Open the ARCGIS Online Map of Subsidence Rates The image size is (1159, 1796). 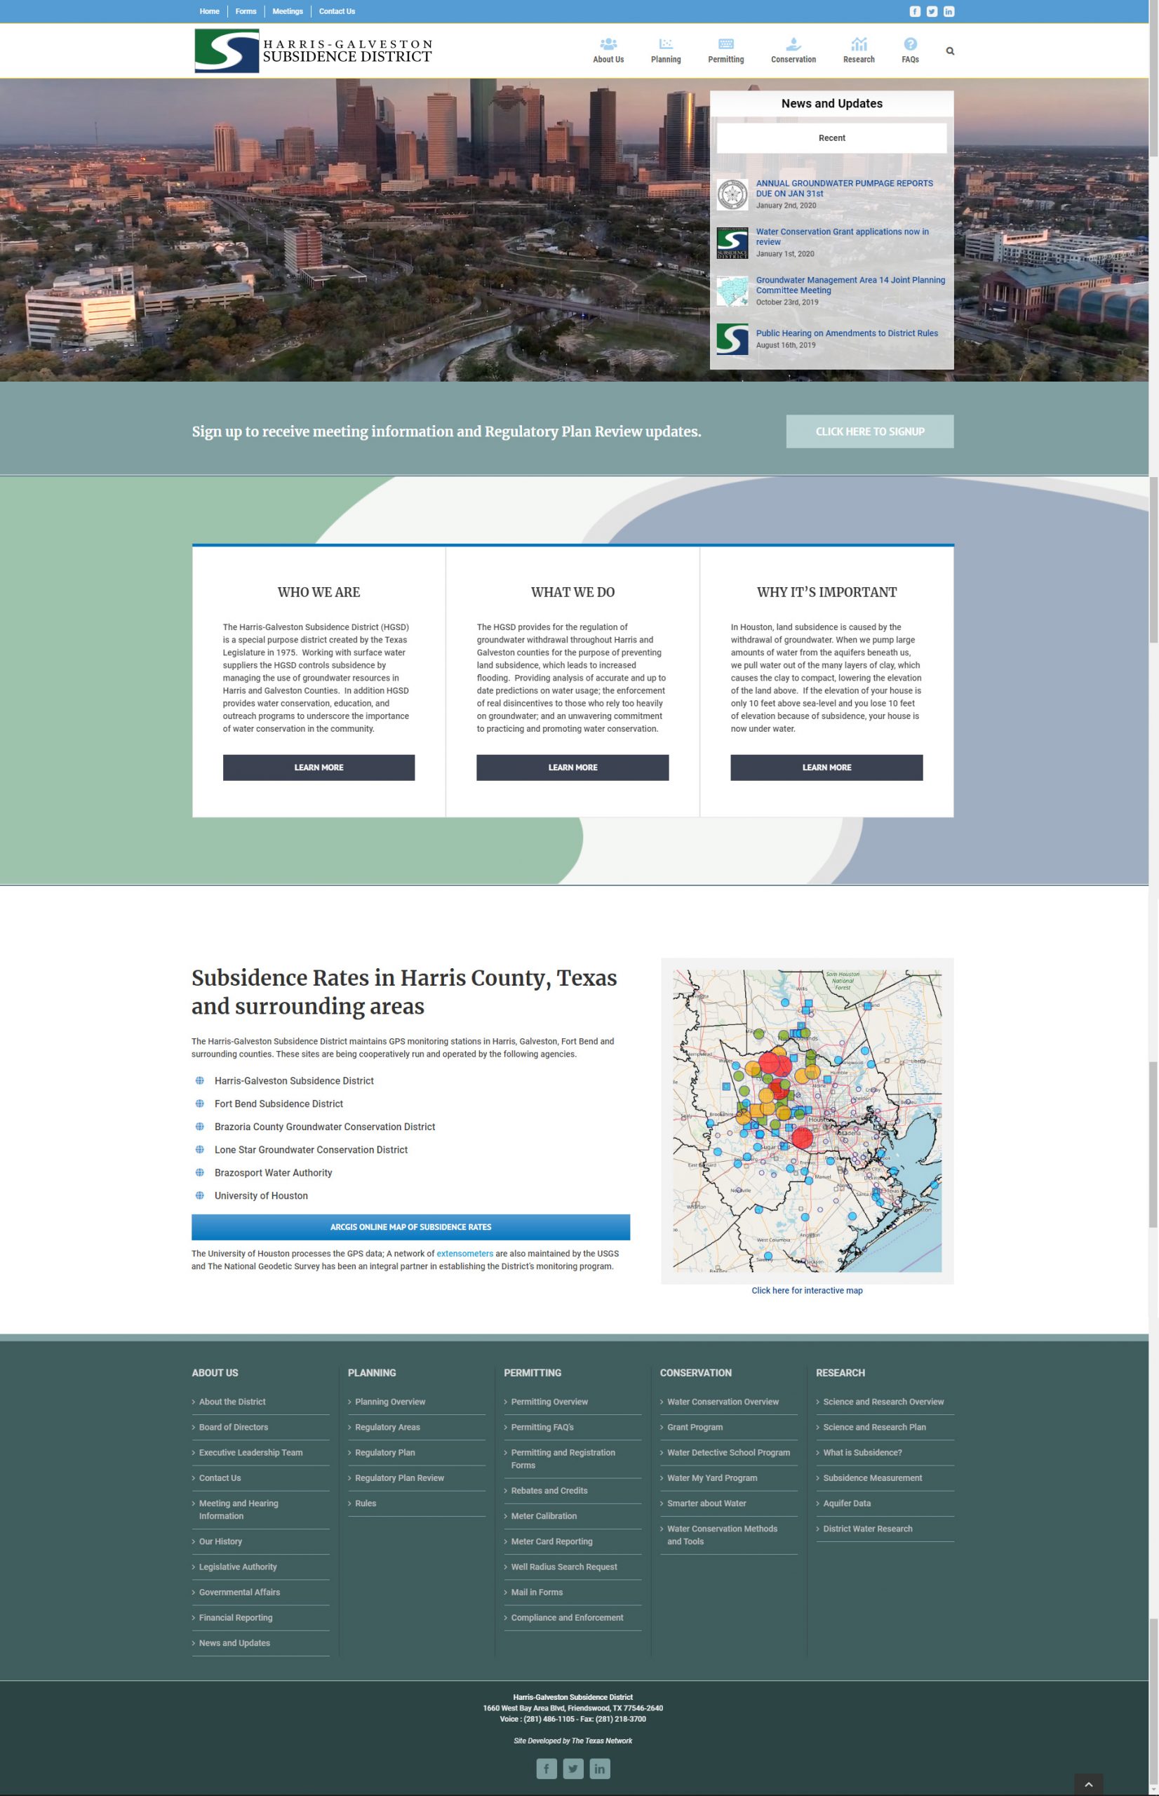(411, 1226)
